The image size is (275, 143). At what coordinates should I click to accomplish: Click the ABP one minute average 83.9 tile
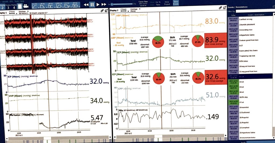pos(216,40)
